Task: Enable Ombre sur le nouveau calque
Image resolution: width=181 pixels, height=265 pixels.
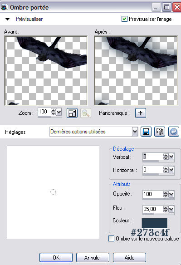Action: coord(111,239)
